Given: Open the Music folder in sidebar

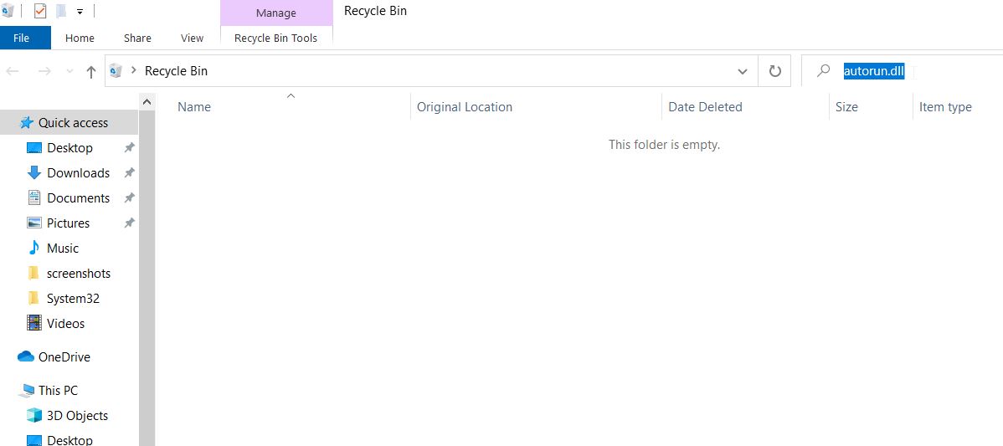Looking at the screenshot, I should pos(63,248).
